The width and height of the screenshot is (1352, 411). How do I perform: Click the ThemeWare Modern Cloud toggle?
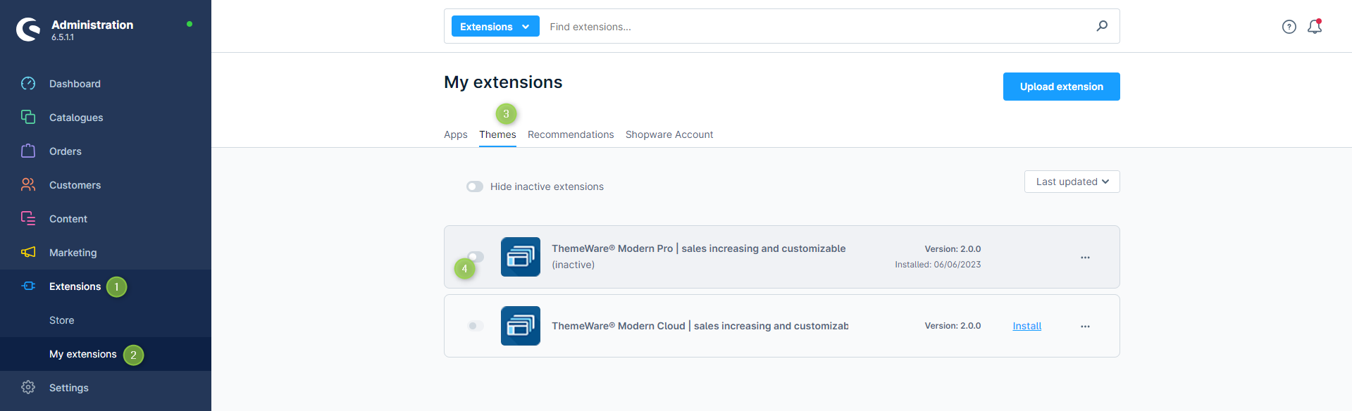click(x=475, y=326)
